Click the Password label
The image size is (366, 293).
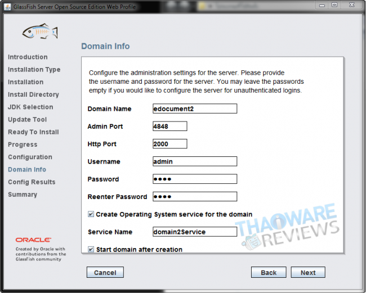point(103,179)
